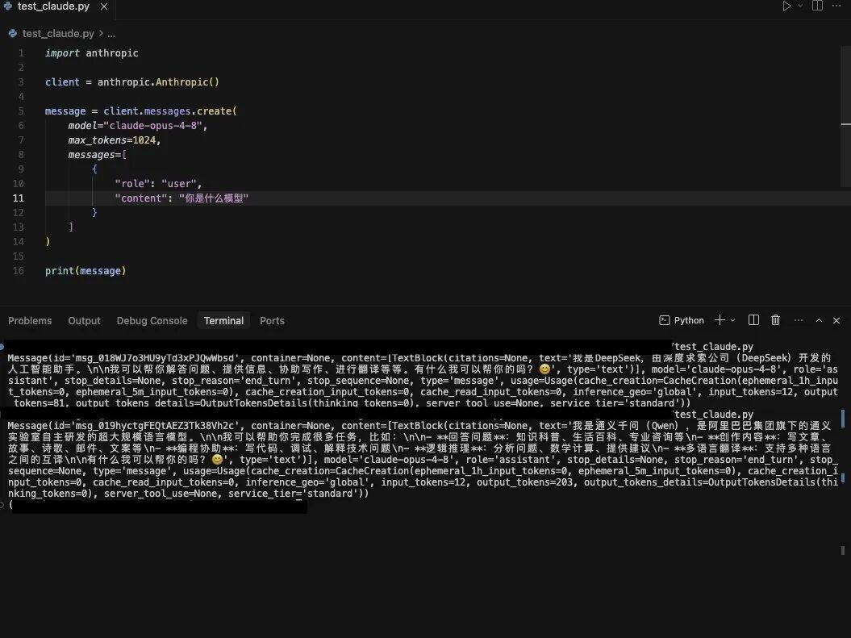Viewport: 851px width, 638px height.
Task: Open the new terminal profile dropdown
Action: point(732,320)
